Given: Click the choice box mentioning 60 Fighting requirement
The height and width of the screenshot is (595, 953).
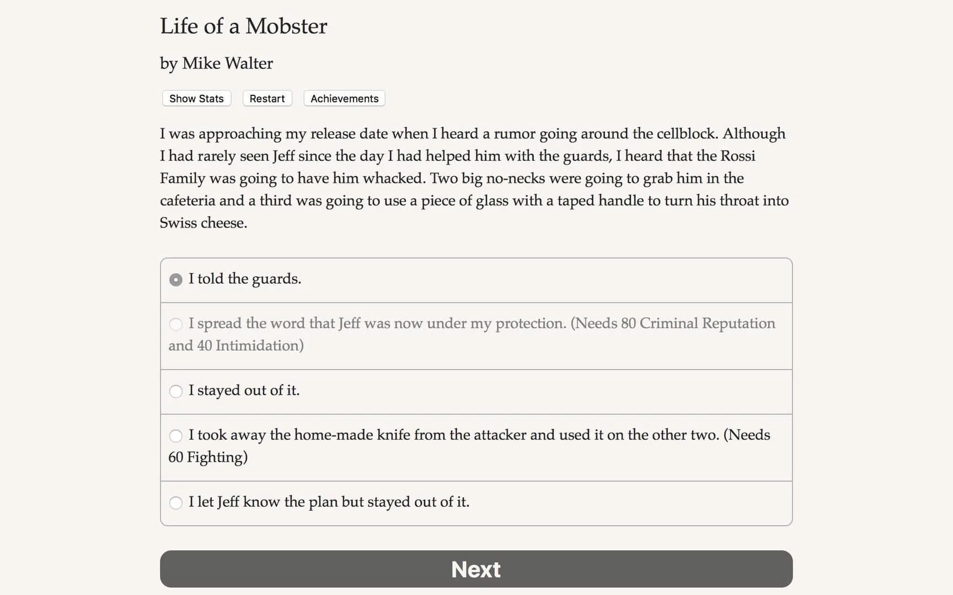Looking at the screenshot, I should pyautogui.click(x=475, y=446).
